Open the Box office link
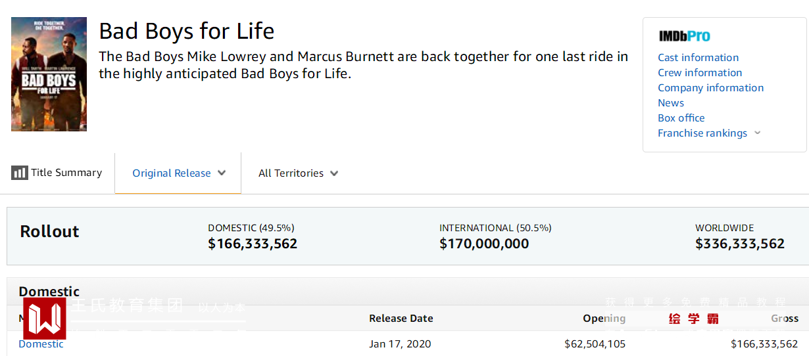The width and height of the screenshot is (809, 356). [x=681, y=118]
